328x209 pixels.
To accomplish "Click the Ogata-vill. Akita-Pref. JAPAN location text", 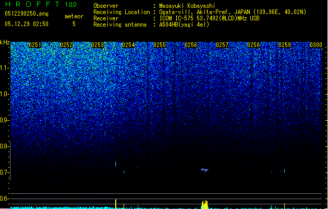I will point(233,12).
